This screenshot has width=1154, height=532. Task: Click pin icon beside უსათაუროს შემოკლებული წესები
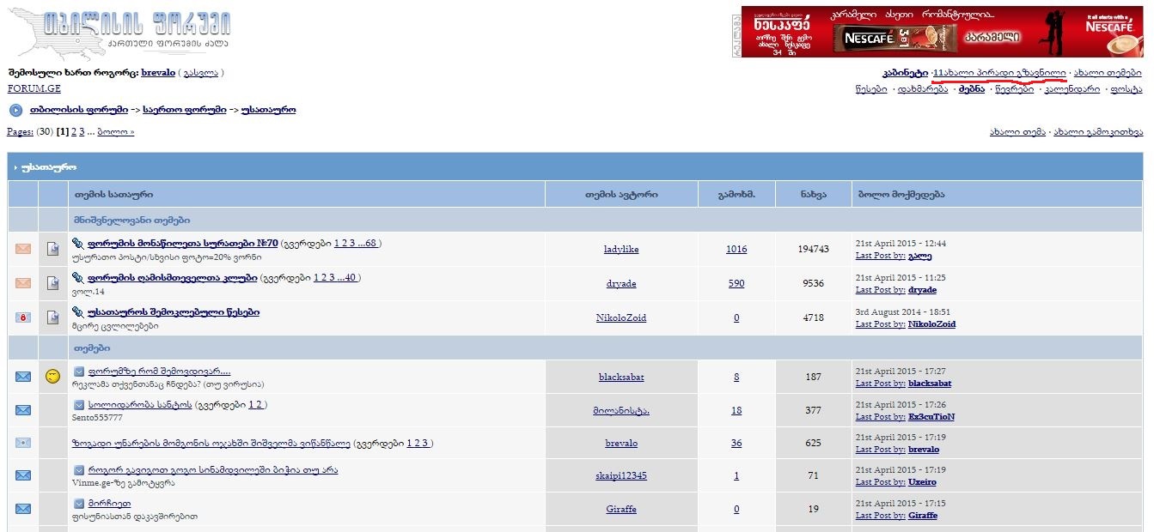pos(78,312)
